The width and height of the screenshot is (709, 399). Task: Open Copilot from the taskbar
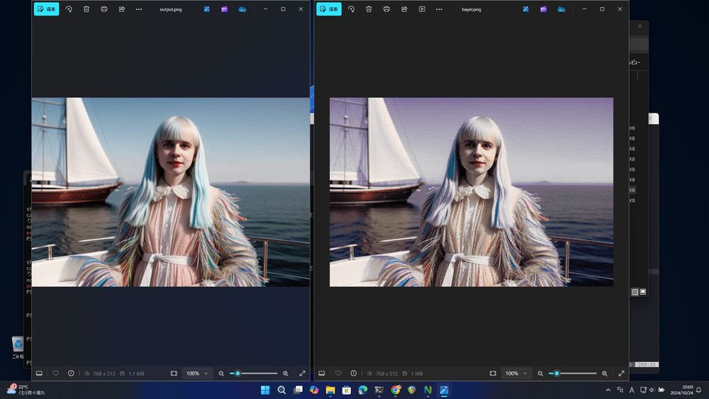coord(314,390)
